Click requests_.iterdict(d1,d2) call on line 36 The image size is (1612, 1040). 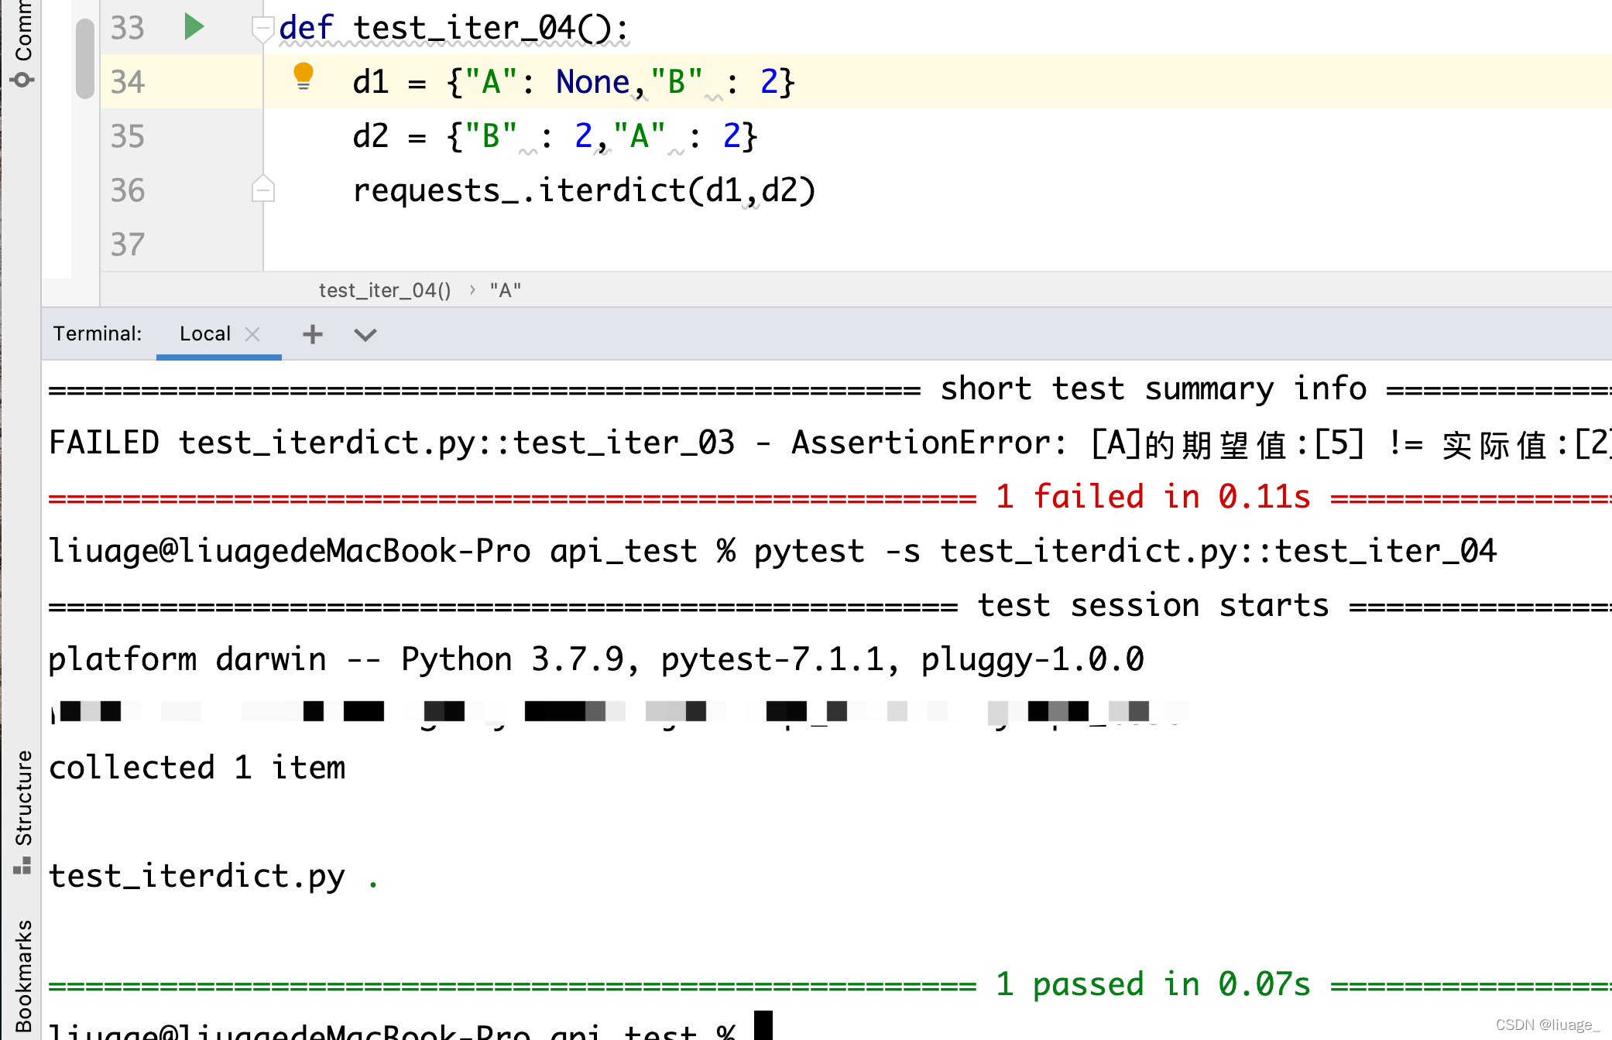(585, 190)
